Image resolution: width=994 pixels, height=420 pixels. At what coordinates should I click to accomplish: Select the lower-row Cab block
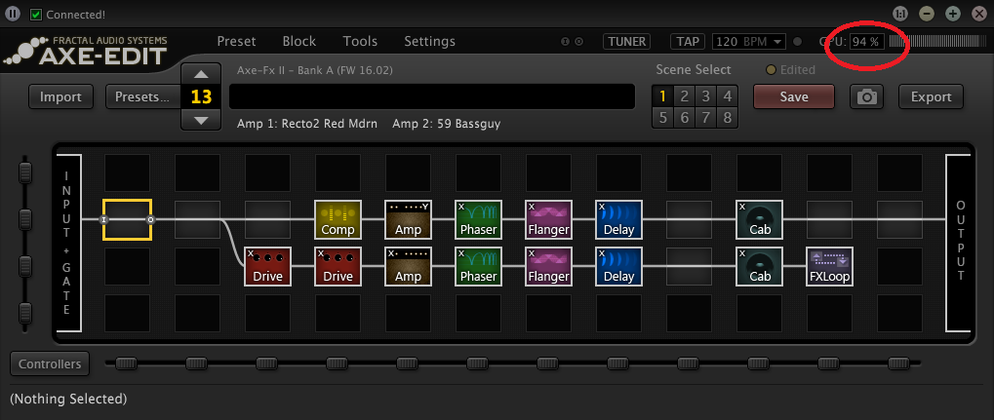(x=760, y=267)
